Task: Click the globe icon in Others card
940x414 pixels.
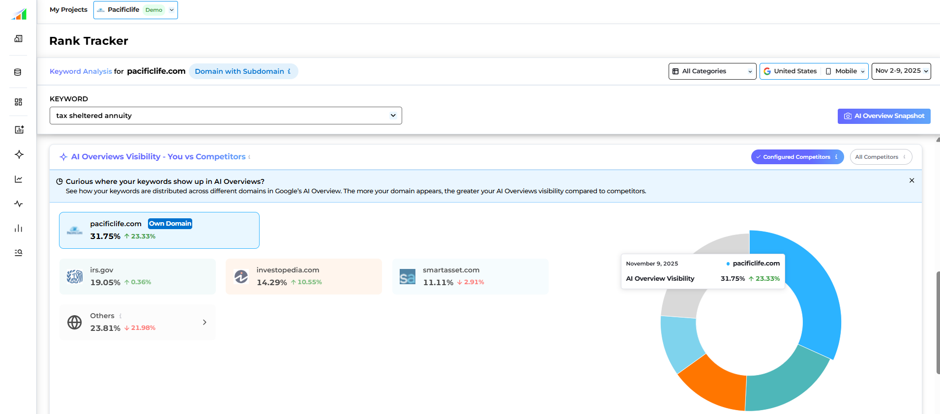Action: click(75, 323)
